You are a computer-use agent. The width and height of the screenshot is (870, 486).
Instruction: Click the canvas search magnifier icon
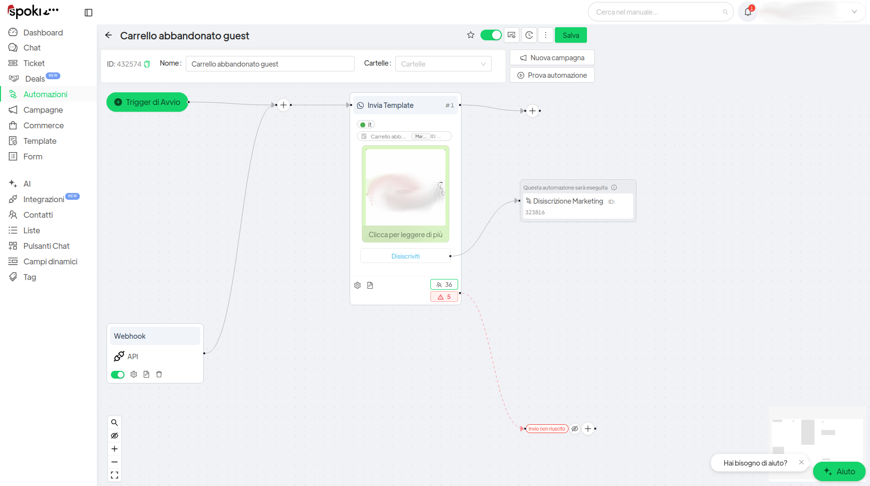click(114, 422)
